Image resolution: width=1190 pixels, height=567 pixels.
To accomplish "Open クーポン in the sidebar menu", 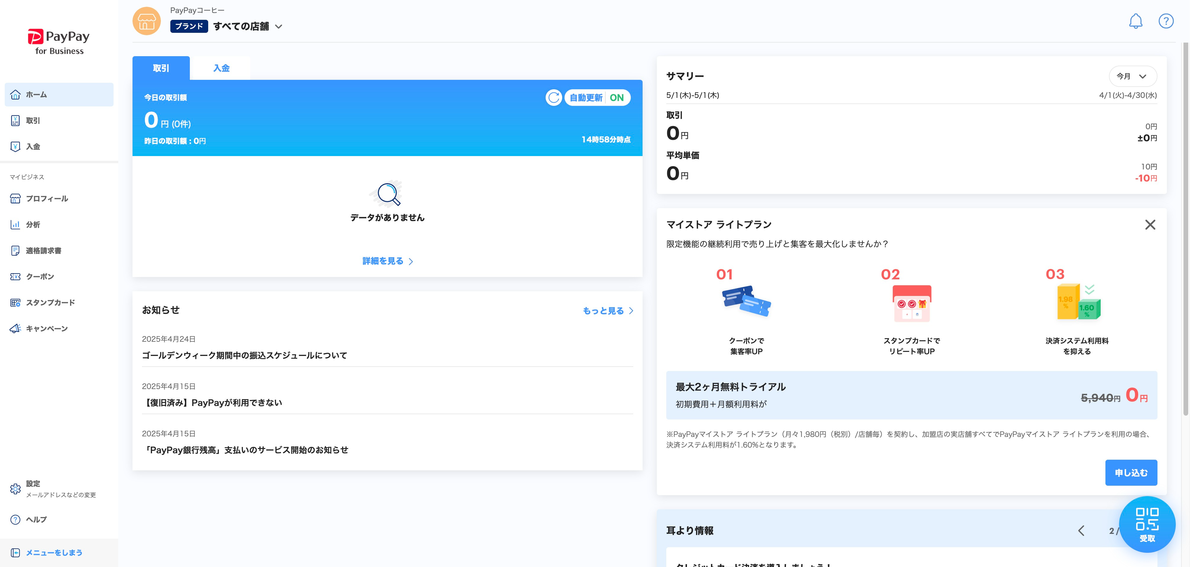I will [59, 277].
